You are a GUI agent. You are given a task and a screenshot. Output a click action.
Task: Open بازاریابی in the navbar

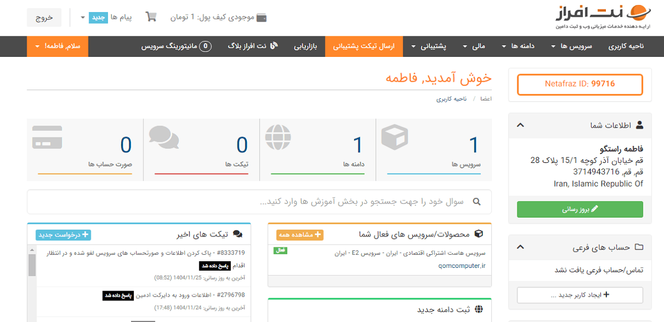click(x=305, y=46)
